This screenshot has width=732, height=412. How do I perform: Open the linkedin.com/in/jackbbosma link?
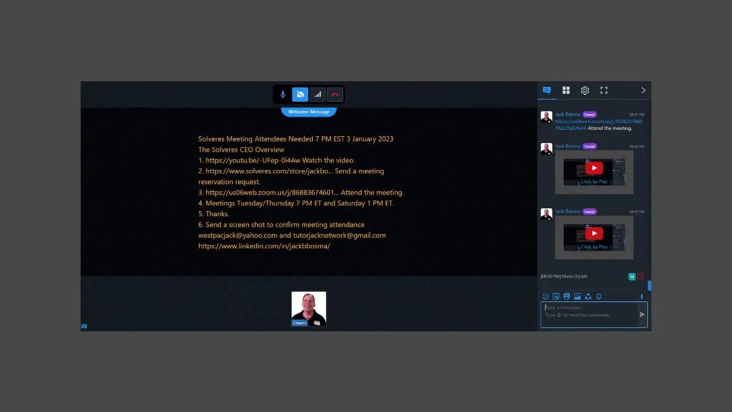264,246
